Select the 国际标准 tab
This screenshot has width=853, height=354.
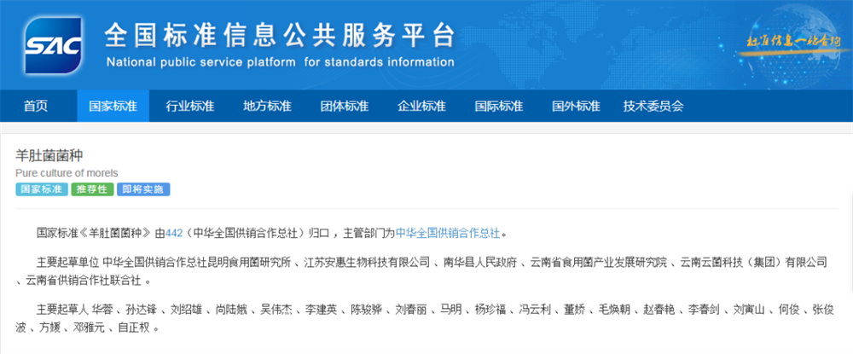(x=498, y=107)
